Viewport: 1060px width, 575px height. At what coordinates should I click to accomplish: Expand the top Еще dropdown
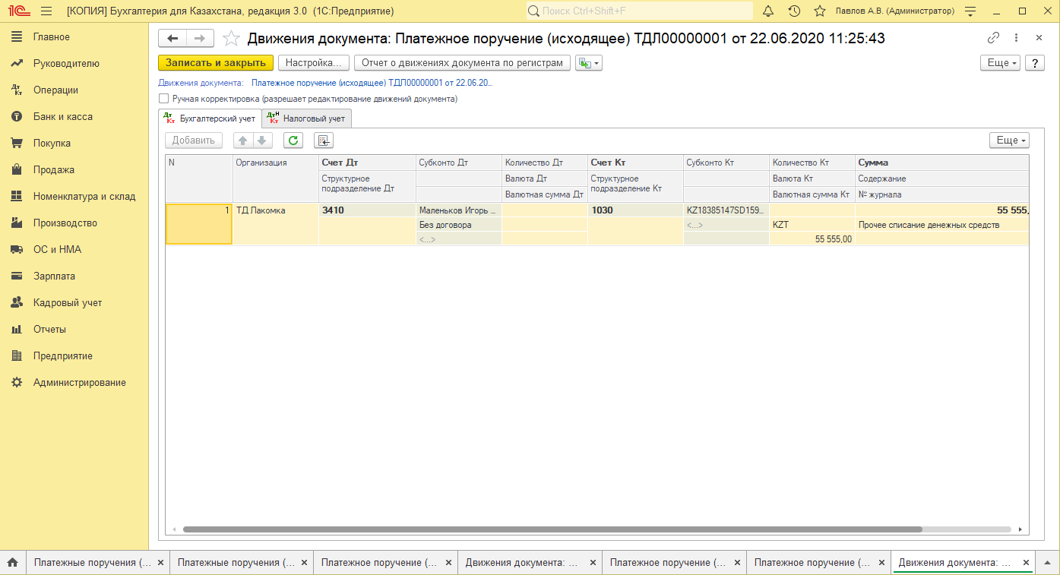click(x=1000, y=63)
